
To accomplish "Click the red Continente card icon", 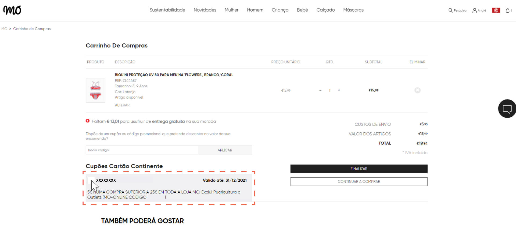I will pos(496,10).
